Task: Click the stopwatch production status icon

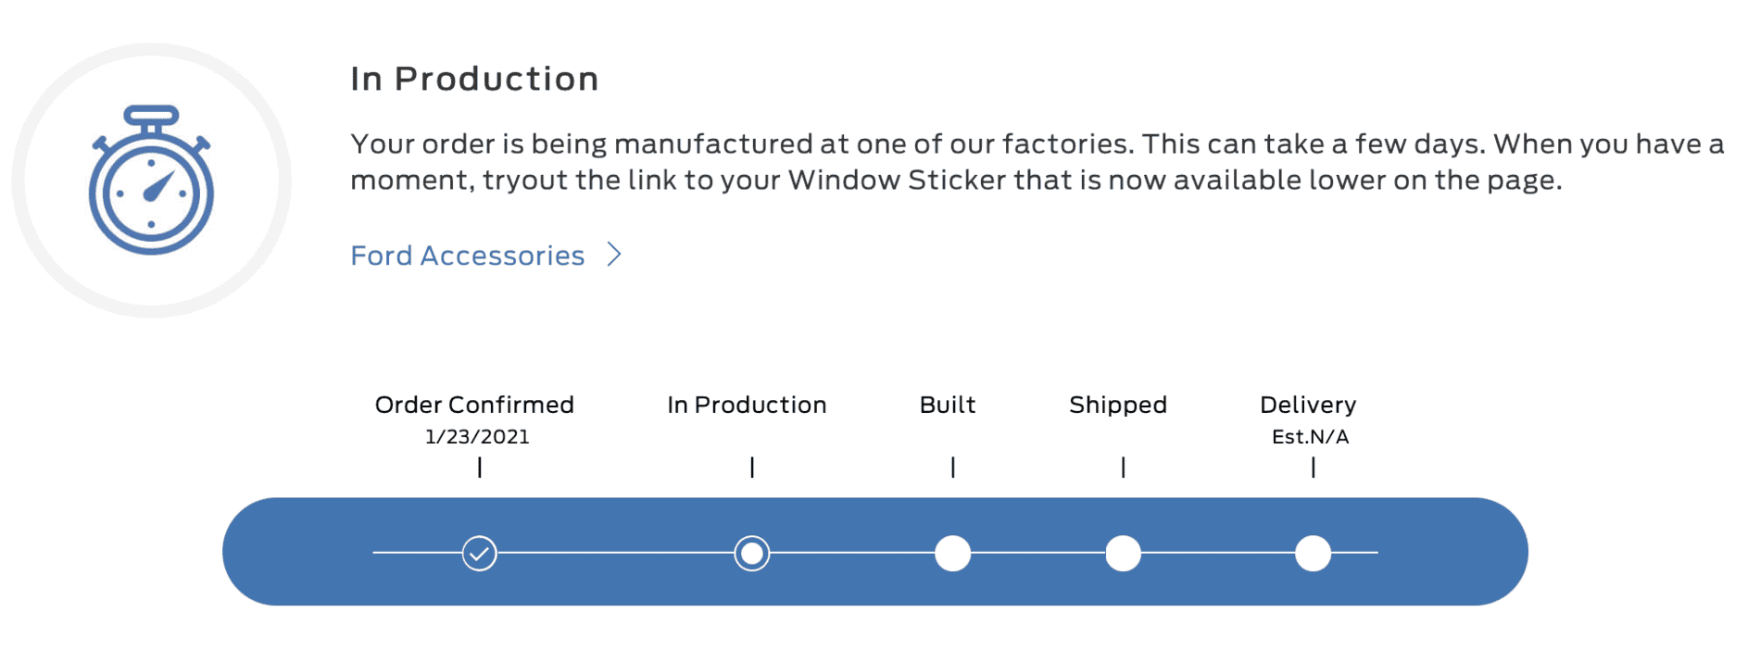Action: (151, 180)
